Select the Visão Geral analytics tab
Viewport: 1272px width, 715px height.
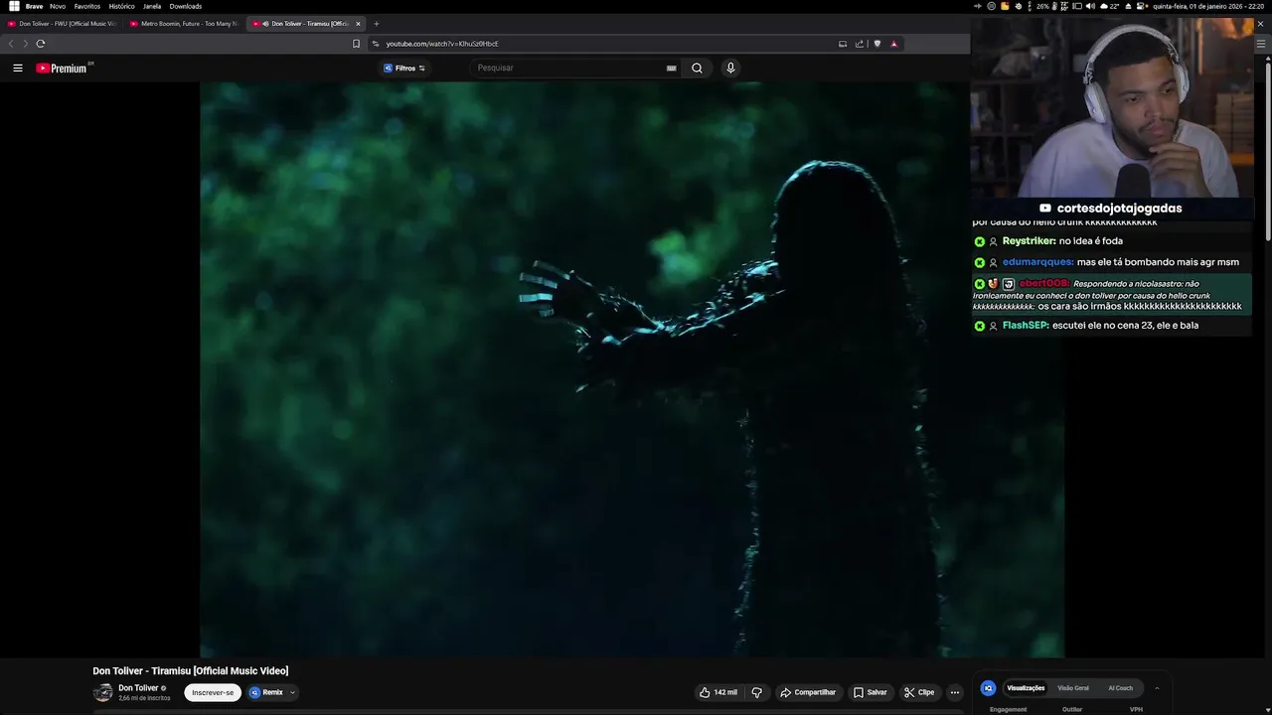pyautogui.click(x=1073, y=688)
